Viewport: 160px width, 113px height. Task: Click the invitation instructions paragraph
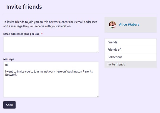point(50,24)
